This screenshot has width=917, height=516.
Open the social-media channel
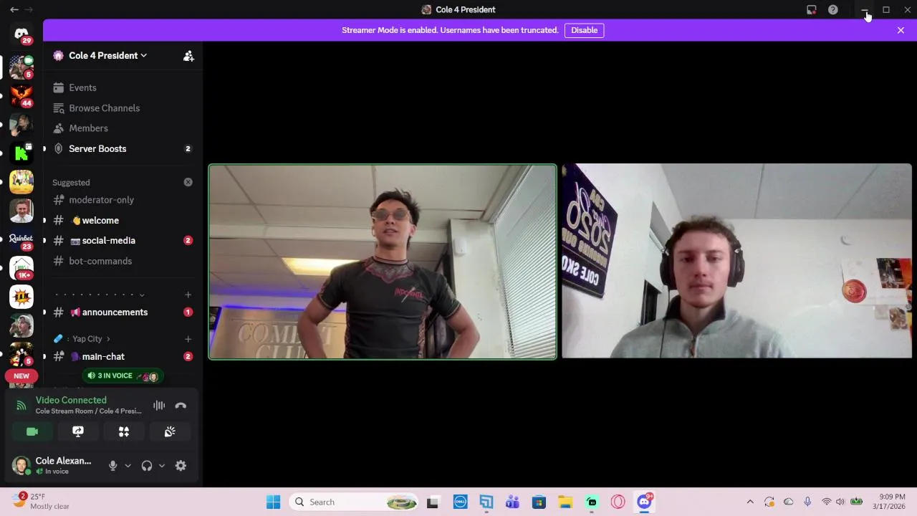click(123, 241)
